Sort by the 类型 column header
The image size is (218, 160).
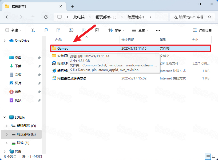(x=163, y=40)
